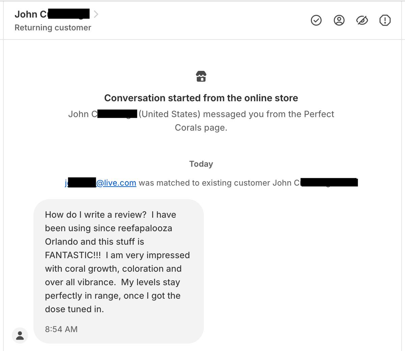Click the Today date separator
This screenshot has height=351, width=405.
point(201,164)
